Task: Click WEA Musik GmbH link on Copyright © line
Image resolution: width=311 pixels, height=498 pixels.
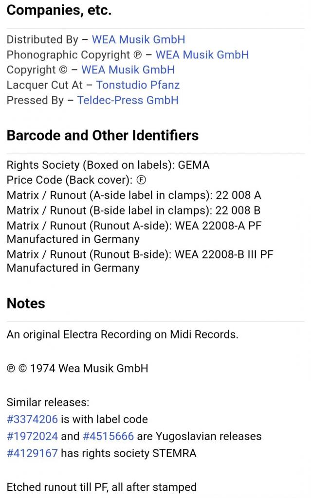Action: 128,70
